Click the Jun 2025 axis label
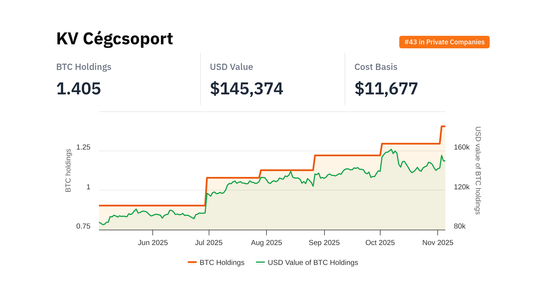 (x=153, y=242)
